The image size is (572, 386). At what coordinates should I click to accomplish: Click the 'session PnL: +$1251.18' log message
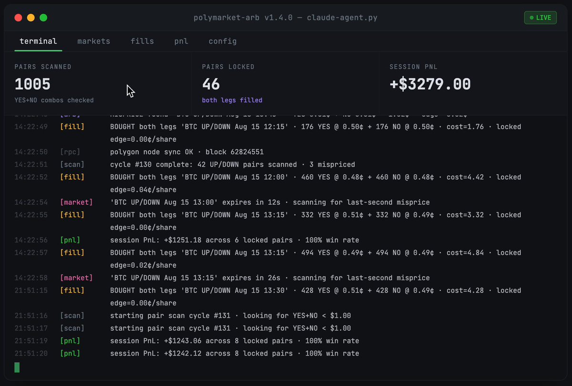[235, 240]
